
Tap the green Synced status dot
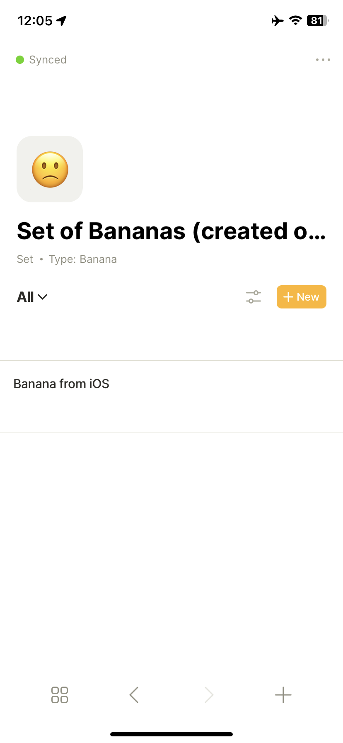point(19,59)
